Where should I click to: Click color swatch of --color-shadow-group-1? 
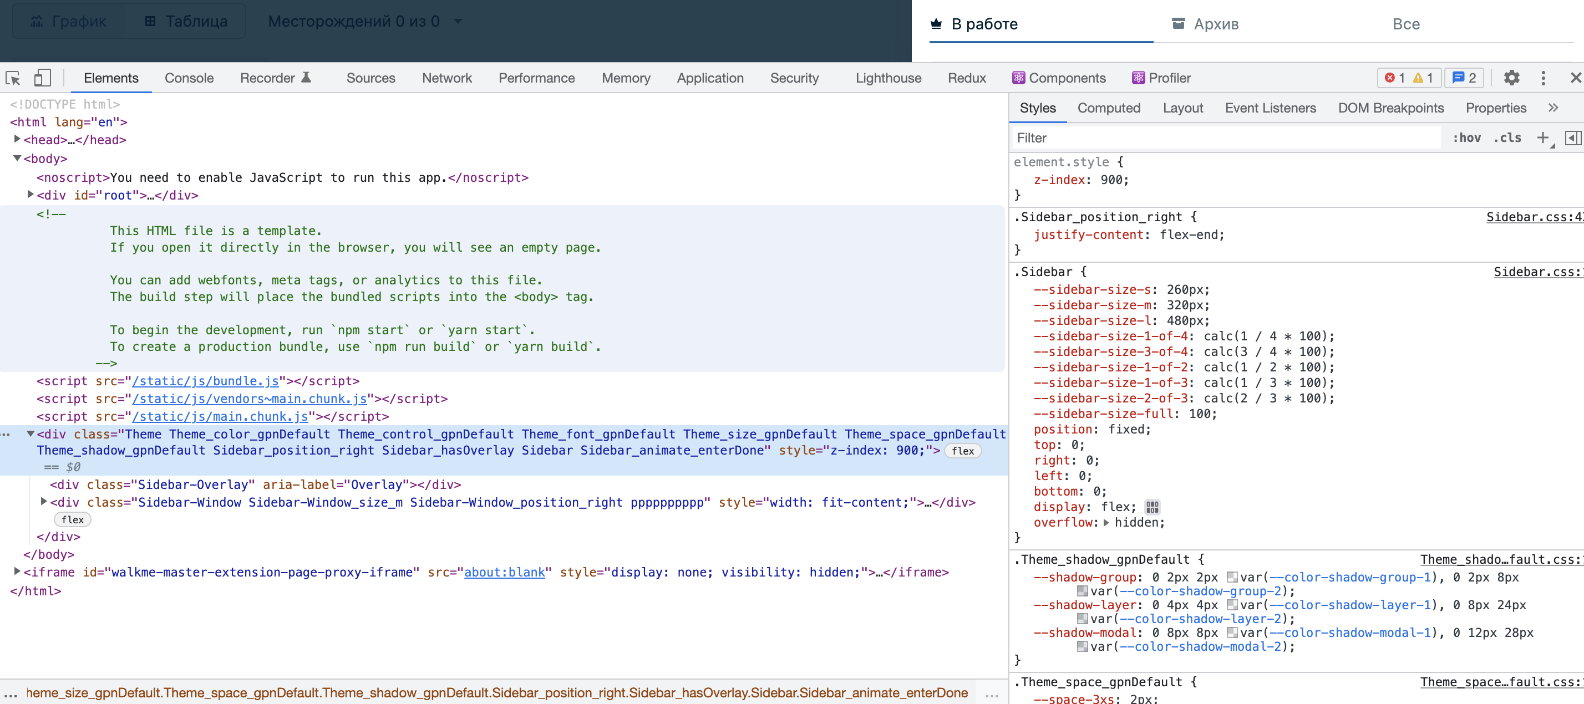1232,577
